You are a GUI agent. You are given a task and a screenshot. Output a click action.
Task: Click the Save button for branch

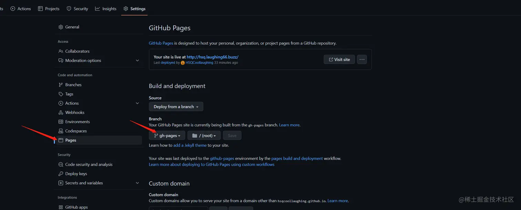(232, 136)
